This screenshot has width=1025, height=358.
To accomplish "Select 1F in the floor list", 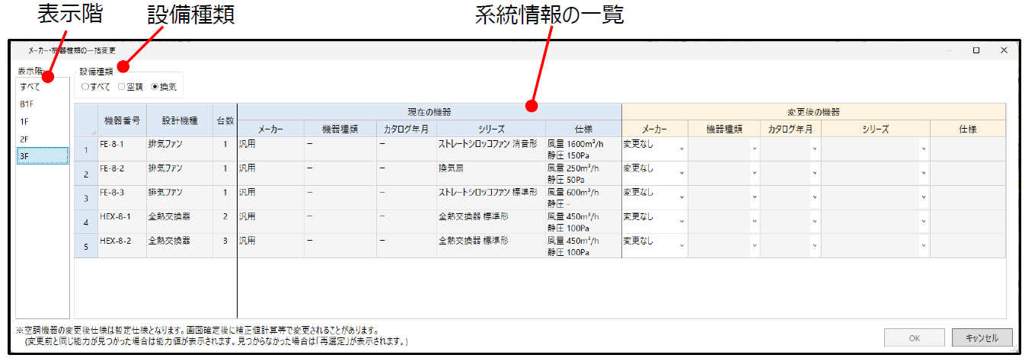I will 26,121.
